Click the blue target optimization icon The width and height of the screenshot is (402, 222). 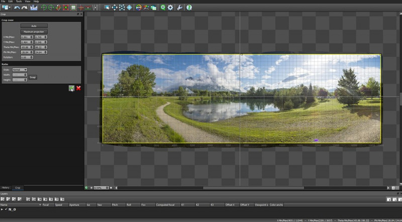130,8
